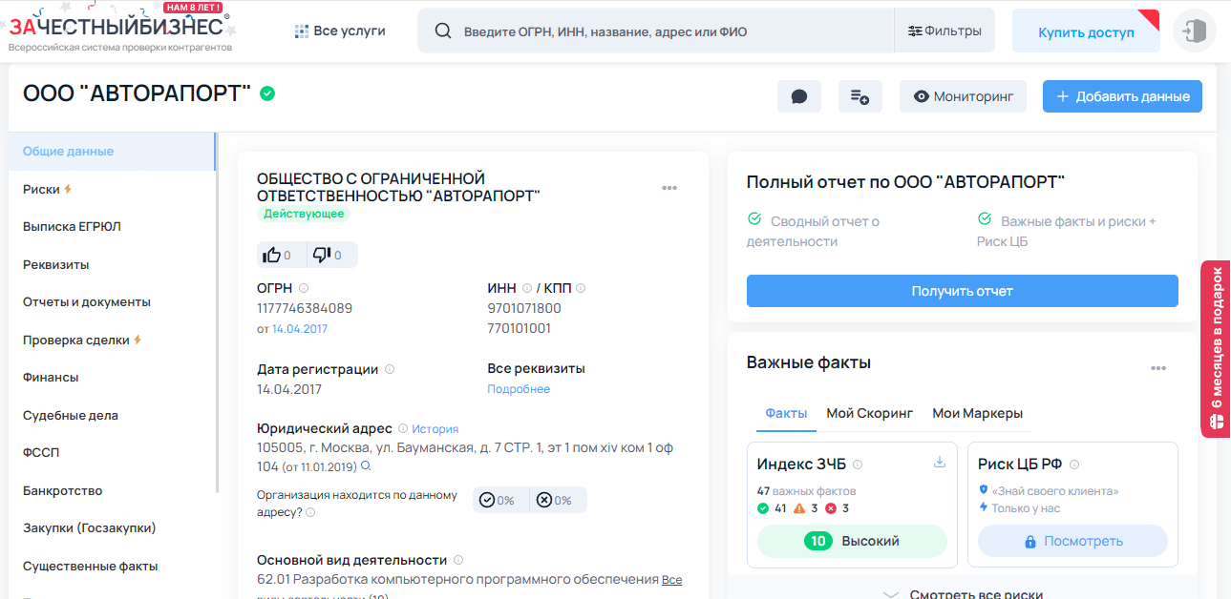Click the add-to-list icon button
1231x599 pixels.
click(860, 96)
